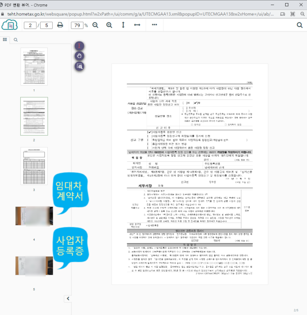Click the 2/5 page indicator
The image size is (307, 315).
coord(296,310)
